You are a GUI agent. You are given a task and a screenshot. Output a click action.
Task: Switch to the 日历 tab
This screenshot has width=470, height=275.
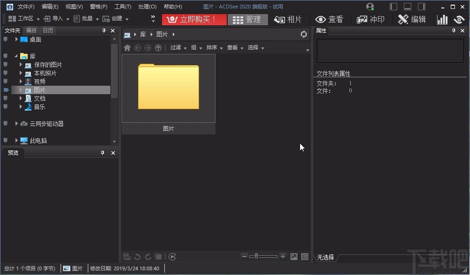click(x=47, y=30)
